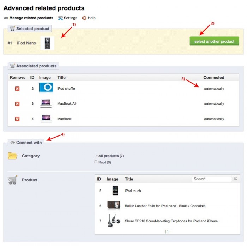Click the Help lifebuoy icon
This screenshot has width=247, height=247.
84,18
